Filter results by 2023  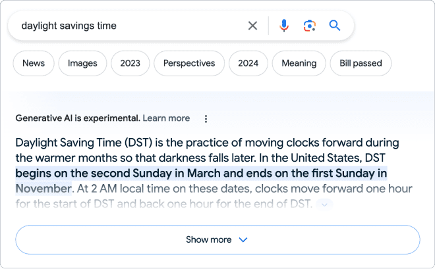point(130,63)
